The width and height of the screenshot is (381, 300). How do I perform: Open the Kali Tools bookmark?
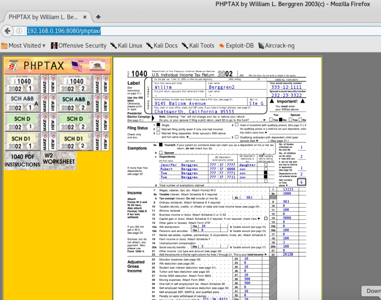click(x=198, y=46)
